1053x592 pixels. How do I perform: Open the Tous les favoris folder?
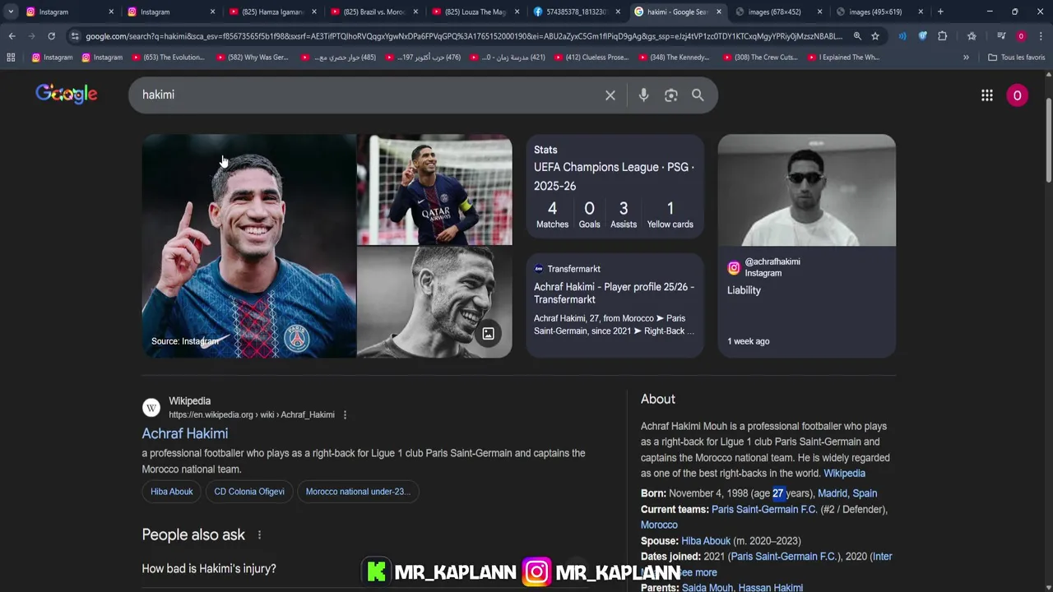click(1016, 58)
